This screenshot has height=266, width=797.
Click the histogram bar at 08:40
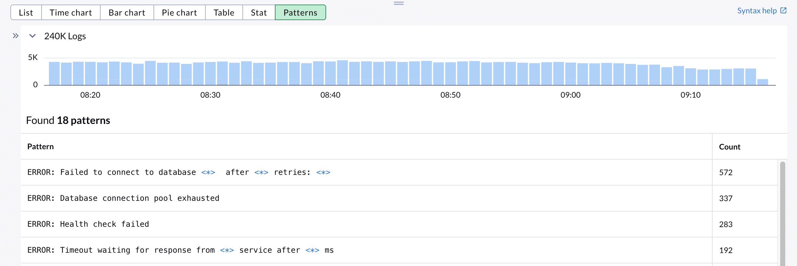(330, 73)
